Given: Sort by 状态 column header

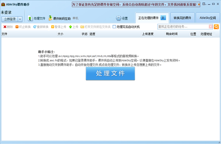Looking at the screenshot, I should 85,34.
